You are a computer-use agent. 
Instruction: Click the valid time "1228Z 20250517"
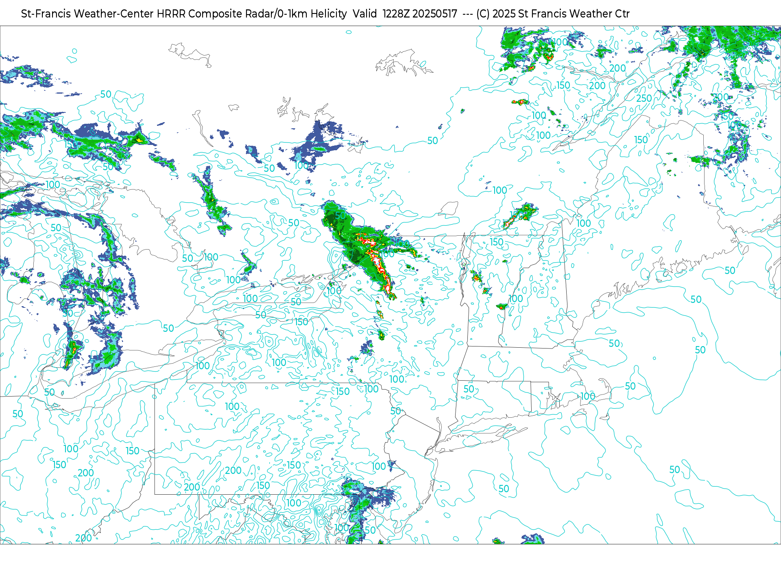tap(420, 14)
